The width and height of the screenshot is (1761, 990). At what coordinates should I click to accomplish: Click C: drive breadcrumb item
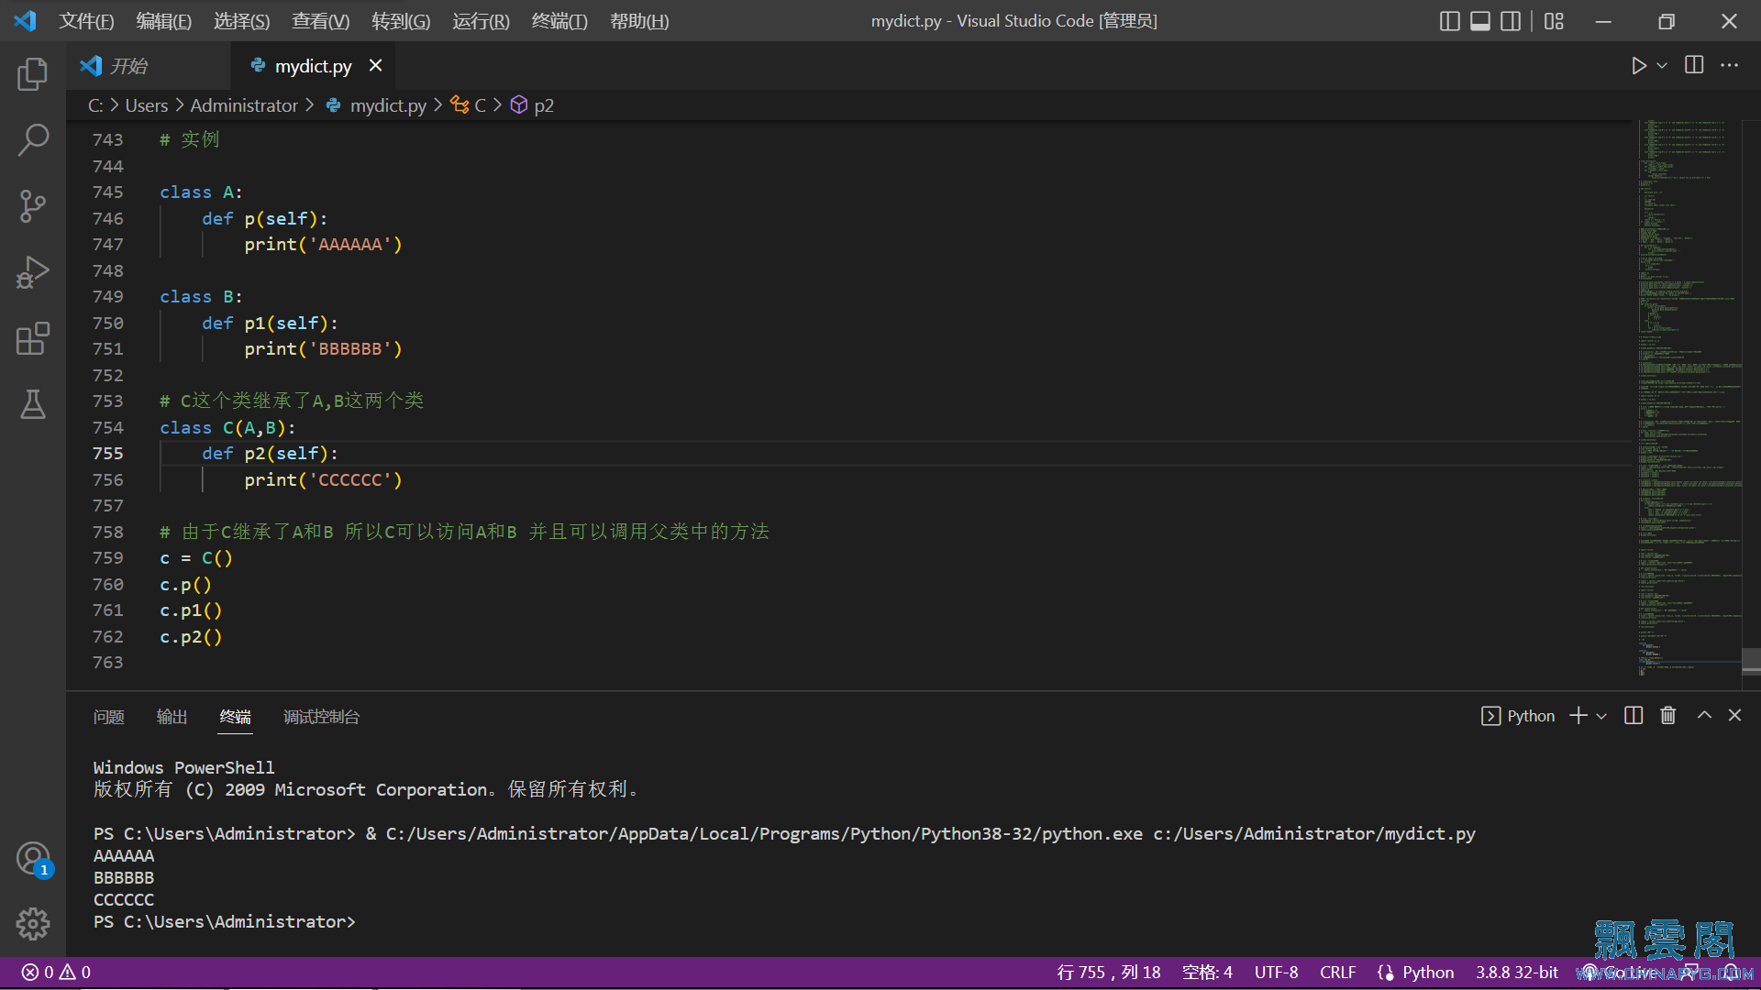[x=95, y=105]
